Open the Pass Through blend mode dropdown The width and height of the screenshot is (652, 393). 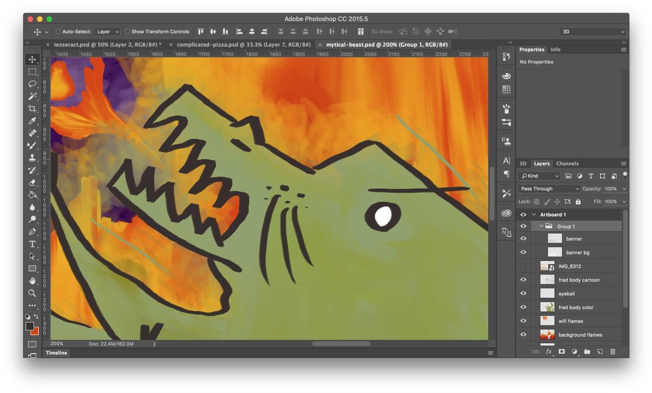[x=549, y=189]
